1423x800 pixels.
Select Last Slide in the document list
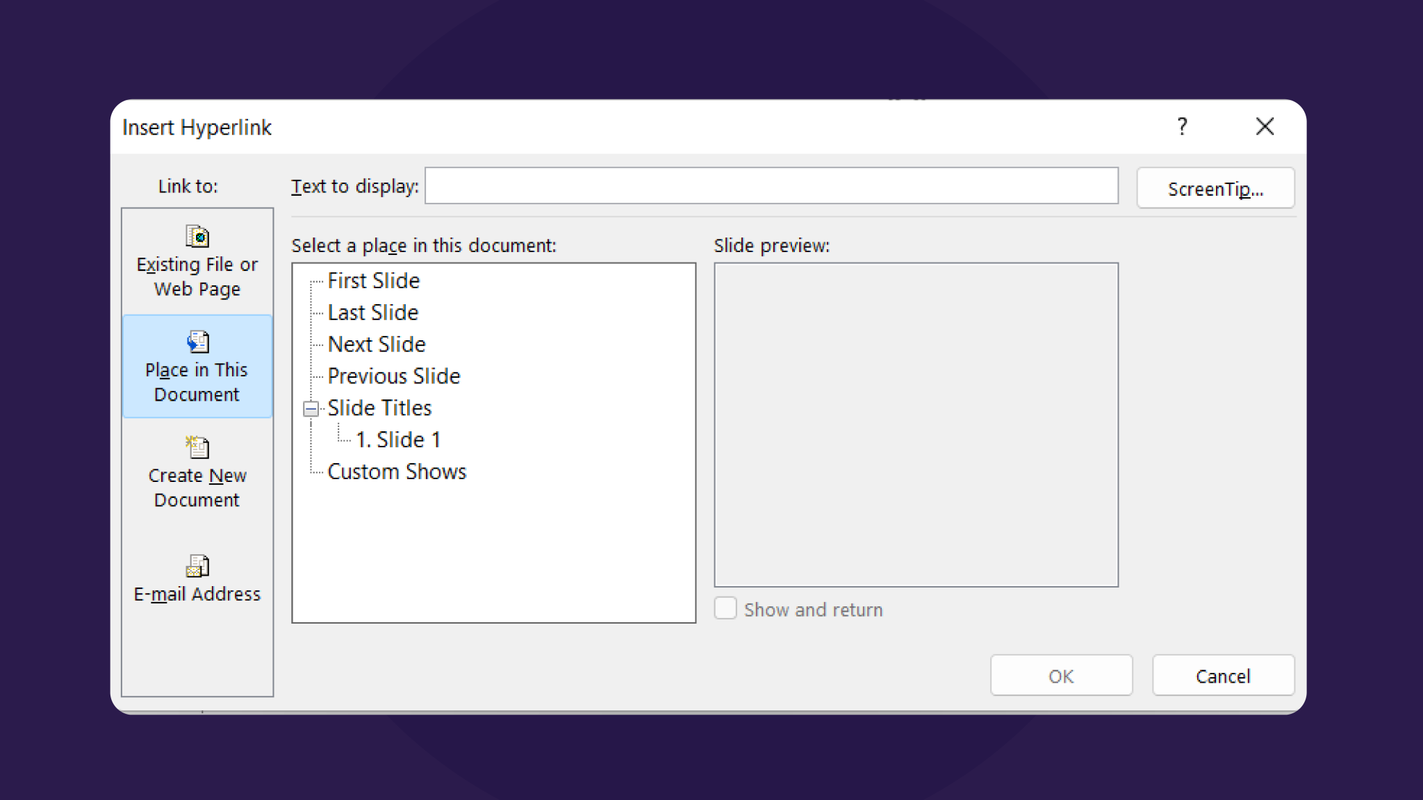372,312
